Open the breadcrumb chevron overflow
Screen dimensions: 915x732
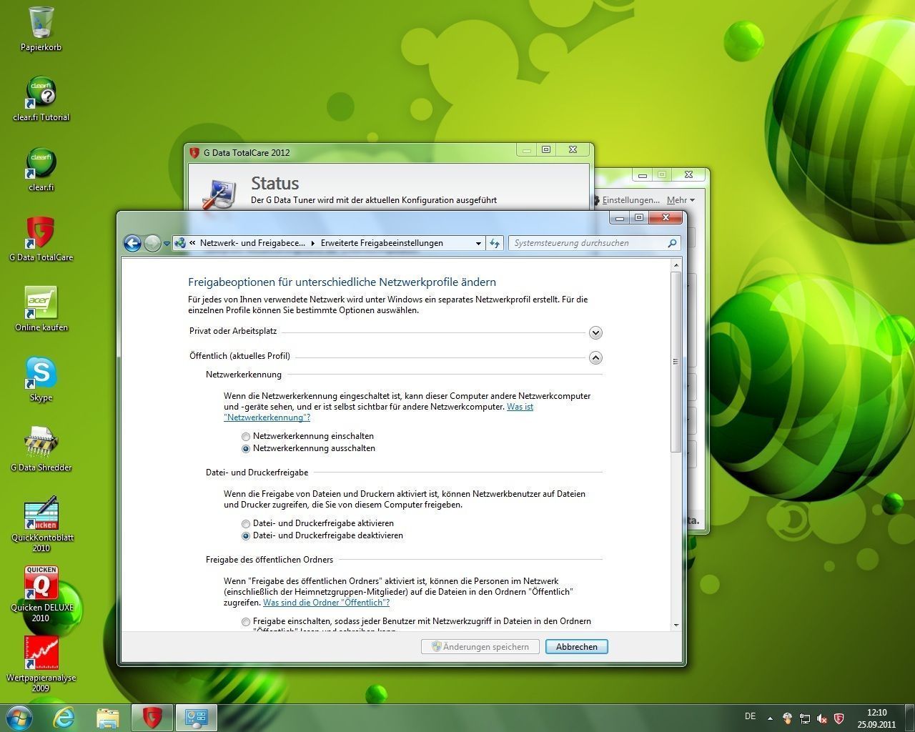click(192, 243)
